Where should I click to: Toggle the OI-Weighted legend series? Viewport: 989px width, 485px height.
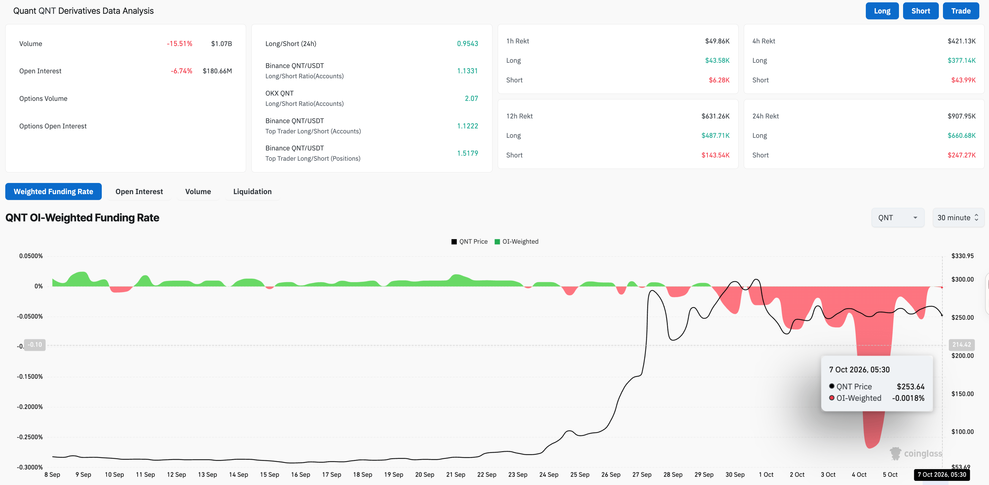(516, 241)
